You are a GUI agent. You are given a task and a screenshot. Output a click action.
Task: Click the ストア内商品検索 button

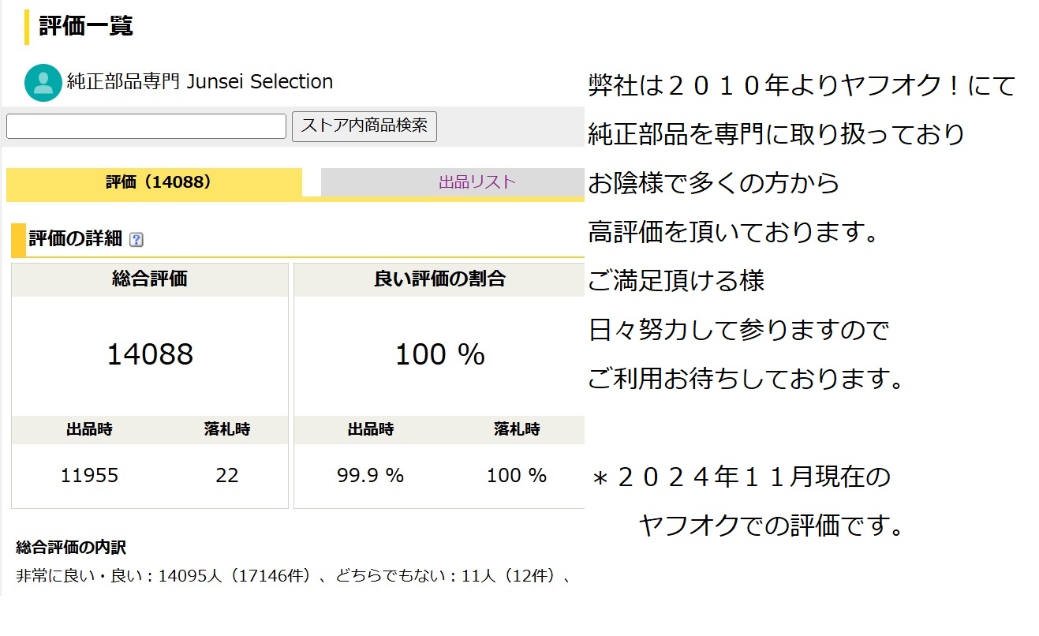(x=364, y=126)
